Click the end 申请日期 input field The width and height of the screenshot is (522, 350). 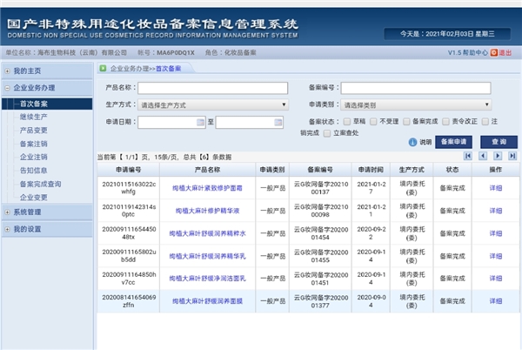(250, 122)
